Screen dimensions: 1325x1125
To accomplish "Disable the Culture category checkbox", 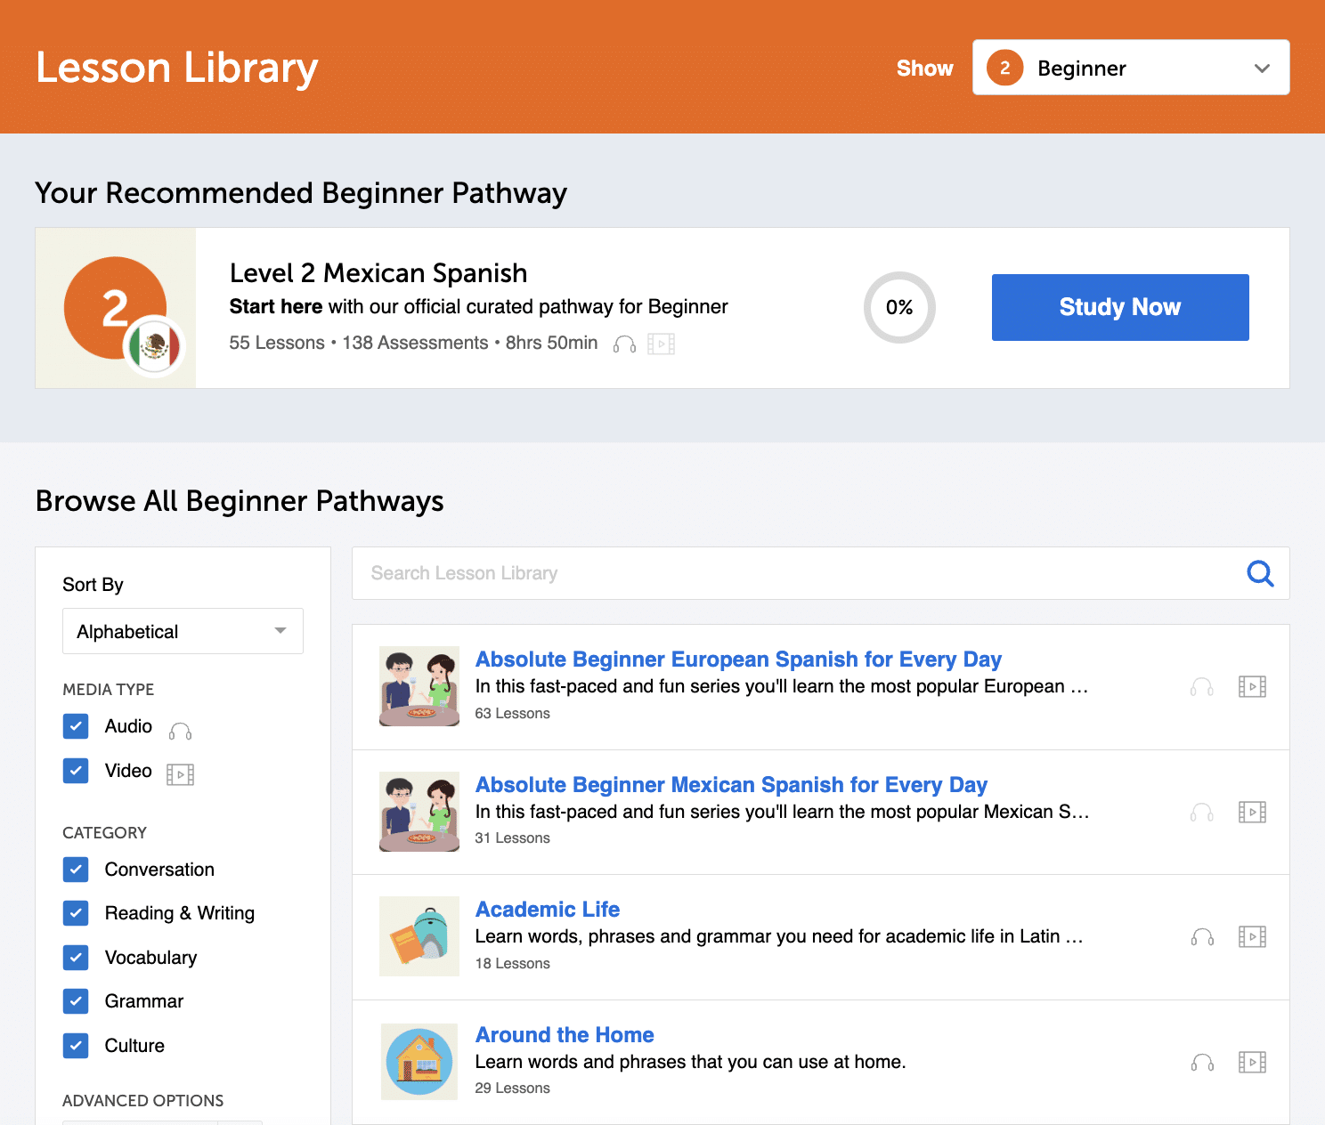I will tap(76, 1046).
